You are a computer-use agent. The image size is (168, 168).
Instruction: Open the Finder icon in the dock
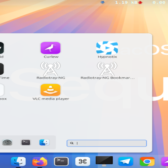[x=18, y=161]
